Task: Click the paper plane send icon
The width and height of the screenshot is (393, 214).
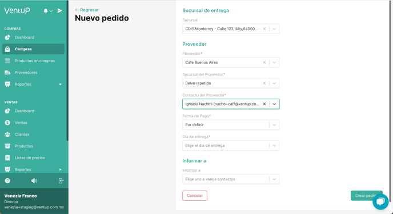Action: tap(59, 11)
